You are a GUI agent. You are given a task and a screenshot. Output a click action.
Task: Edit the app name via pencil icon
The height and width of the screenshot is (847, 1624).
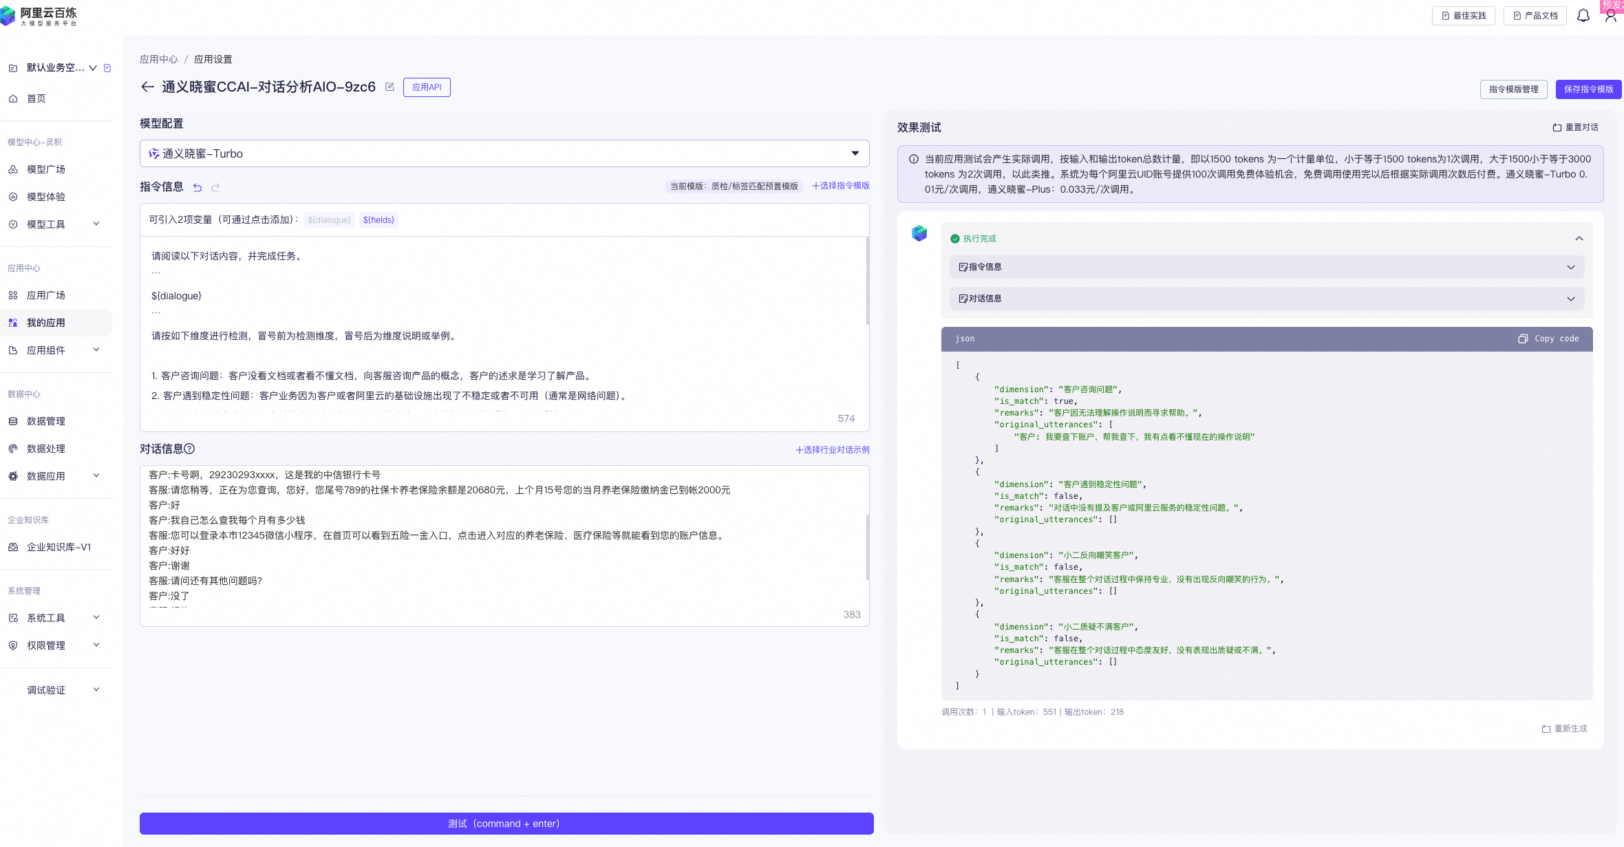389,87
